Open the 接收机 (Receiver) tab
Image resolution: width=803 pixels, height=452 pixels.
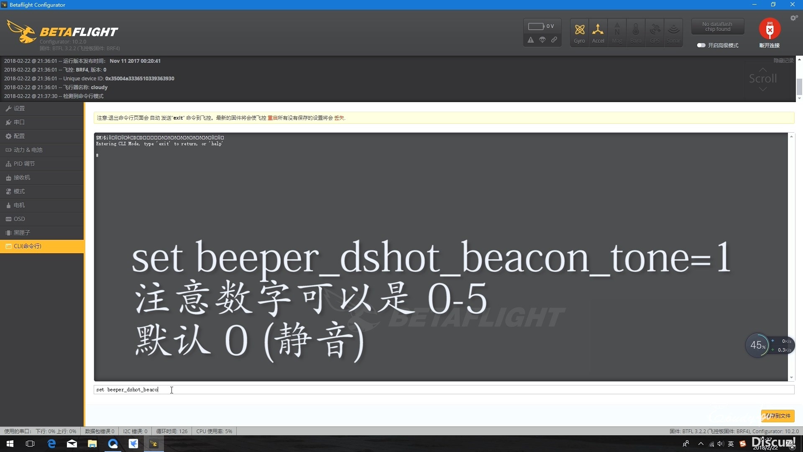coord(42,177)
